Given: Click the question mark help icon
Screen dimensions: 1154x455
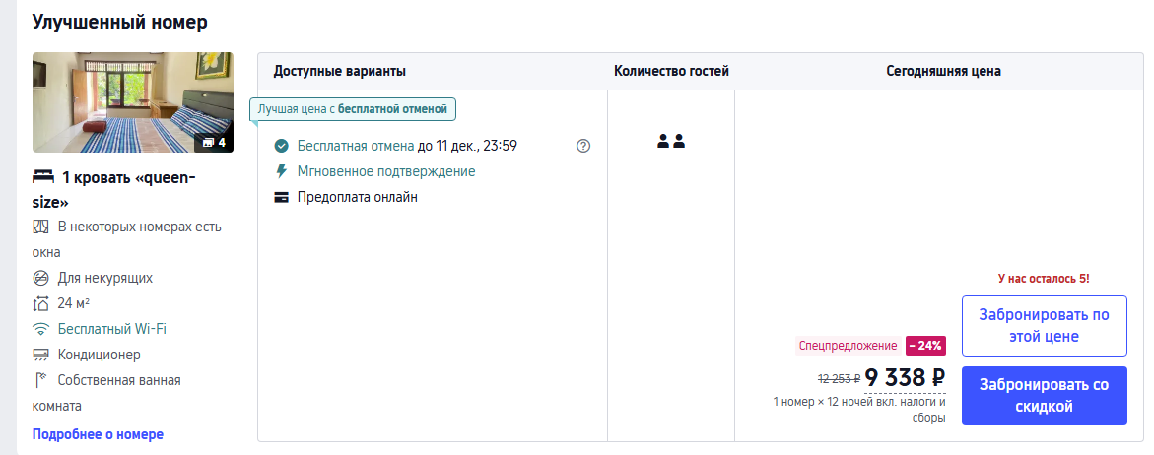Looking at the screenshot, I should point(583,146).
